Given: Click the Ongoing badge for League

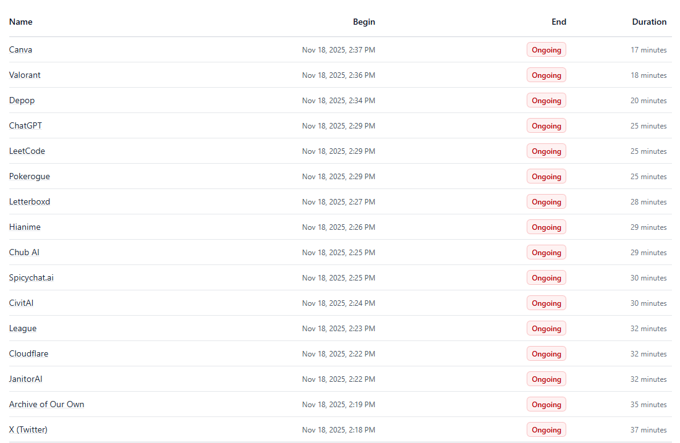Looking at the screenshot, I should tap(546, 329).
